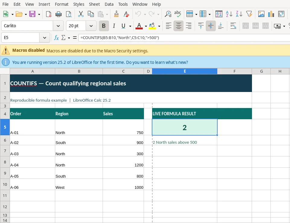Open the Tools menu

123,4
